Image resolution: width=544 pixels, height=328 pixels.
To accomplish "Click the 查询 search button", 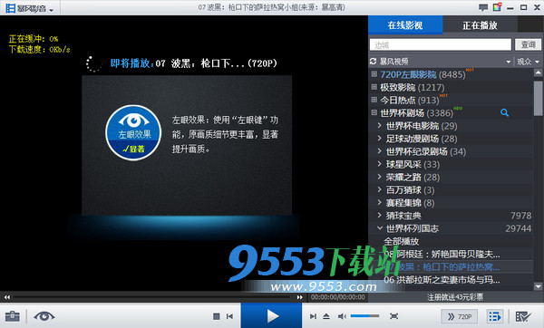I will pyautogui.click(x=528, y=44).
